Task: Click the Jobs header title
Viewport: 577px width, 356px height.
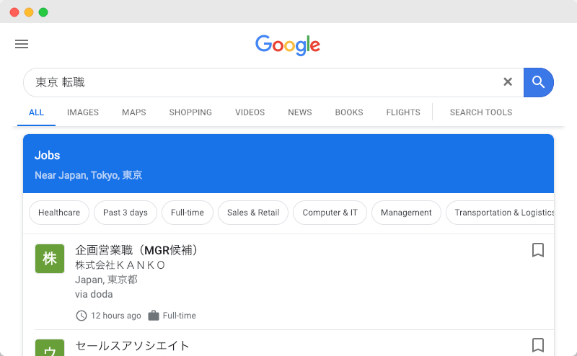Action: pos(47,156)
